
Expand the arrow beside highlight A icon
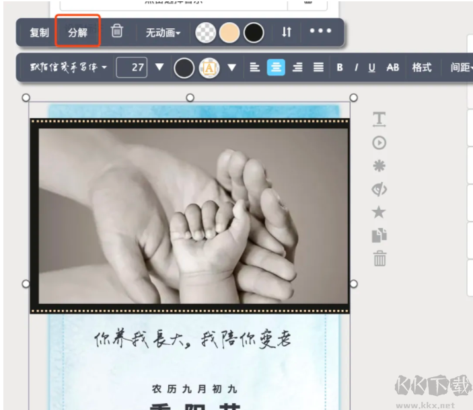231,67
